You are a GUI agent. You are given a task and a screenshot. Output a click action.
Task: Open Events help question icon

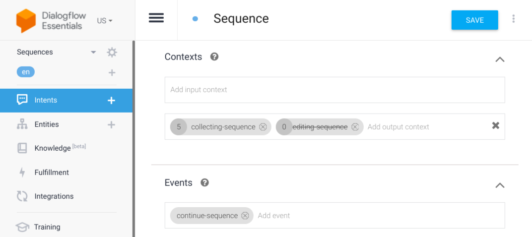(204, 182)
